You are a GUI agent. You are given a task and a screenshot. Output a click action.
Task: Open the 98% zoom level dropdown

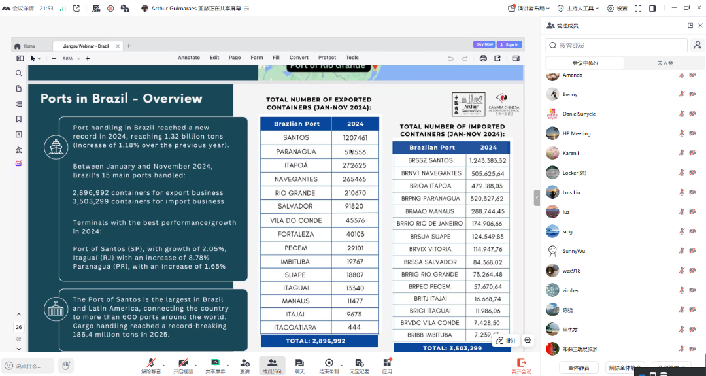coord(71,59)
